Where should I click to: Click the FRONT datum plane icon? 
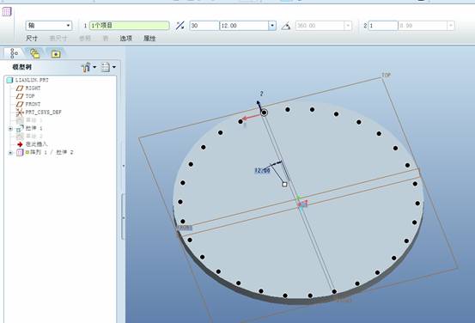(x=20, y=104)
